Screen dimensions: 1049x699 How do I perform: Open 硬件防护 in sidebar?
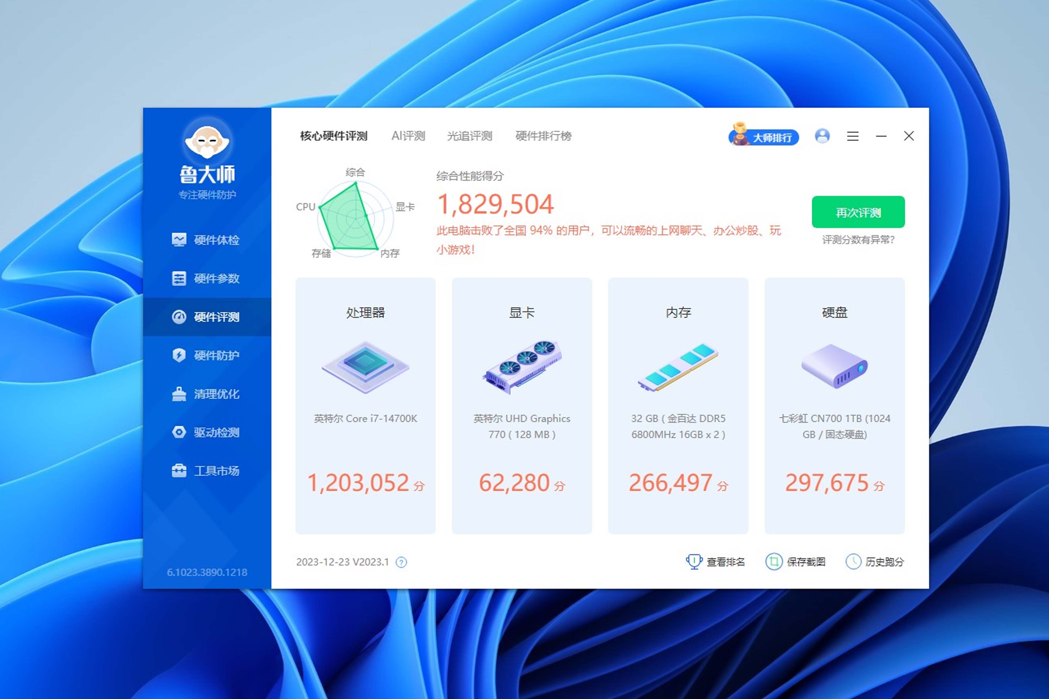[207, 355]
